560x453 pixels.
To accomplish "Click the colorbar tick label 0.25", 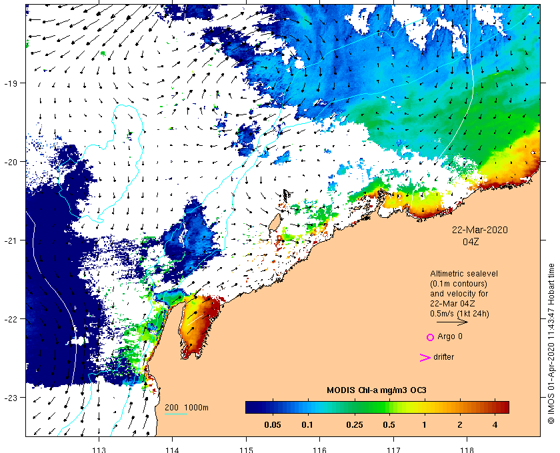I will click(355, 425).
